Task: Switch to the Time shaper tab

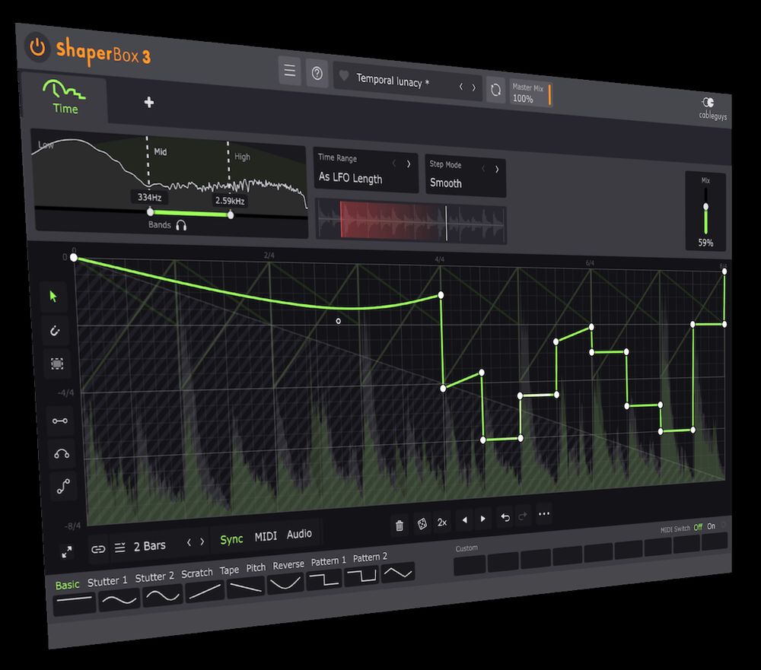Action: [64, 98]
